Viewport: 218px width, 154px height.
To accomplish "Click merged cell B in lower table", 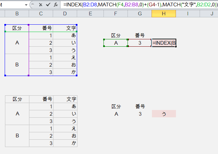I will click(17, 136).
